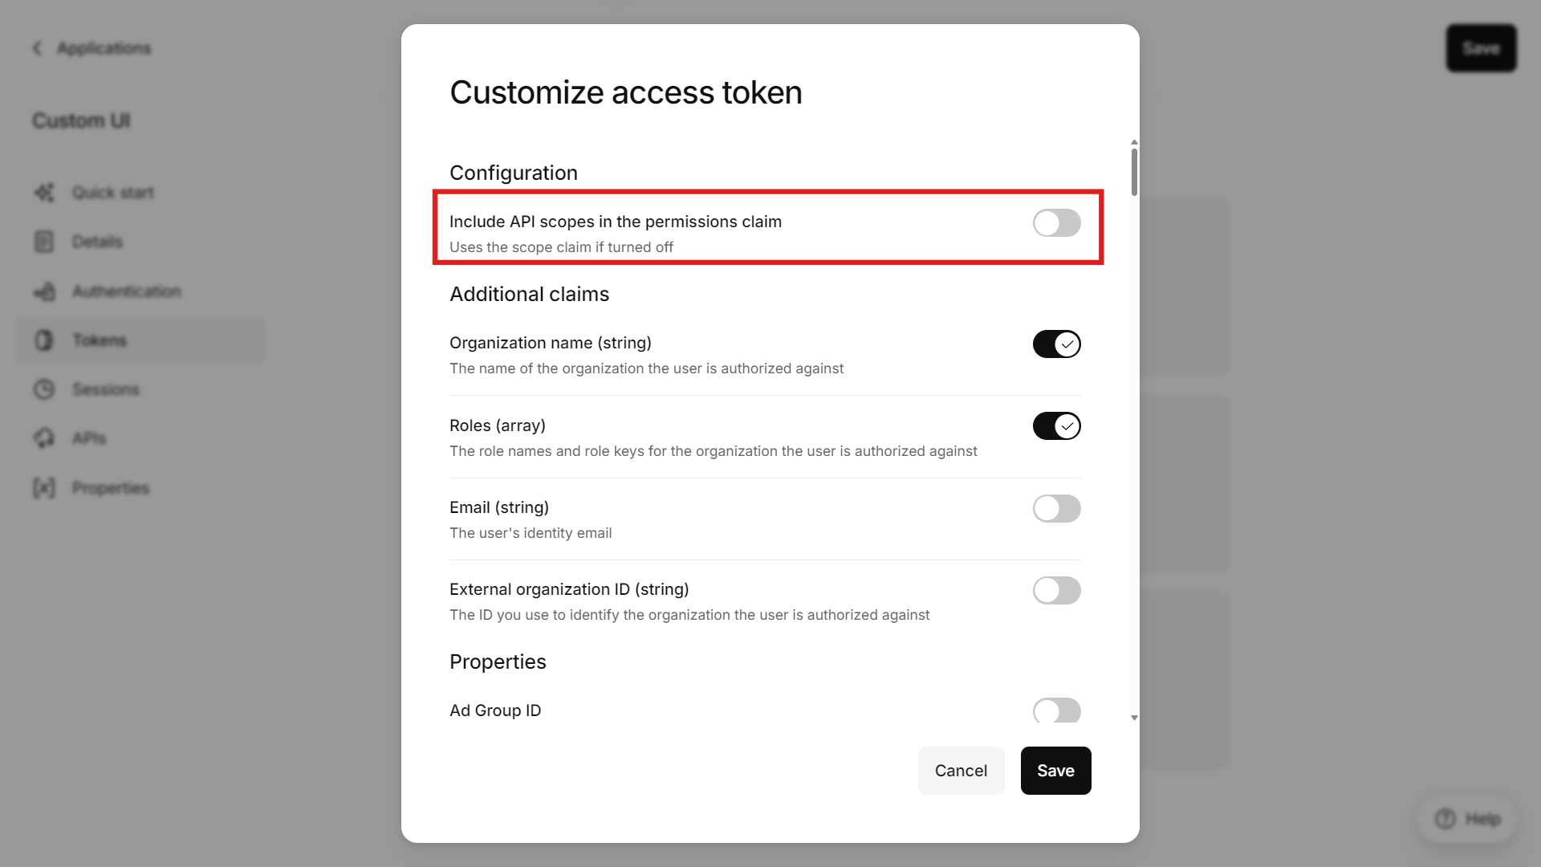Save the access token customization
Viewport: 1541px width, 867px height.
1055,771
